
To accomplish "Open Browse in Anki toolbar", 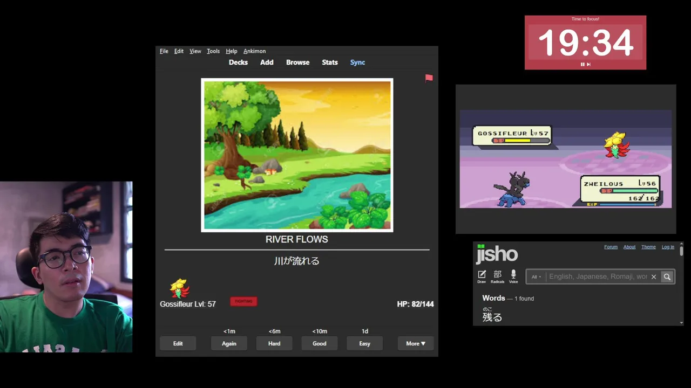I will click(x=297, y=63).
